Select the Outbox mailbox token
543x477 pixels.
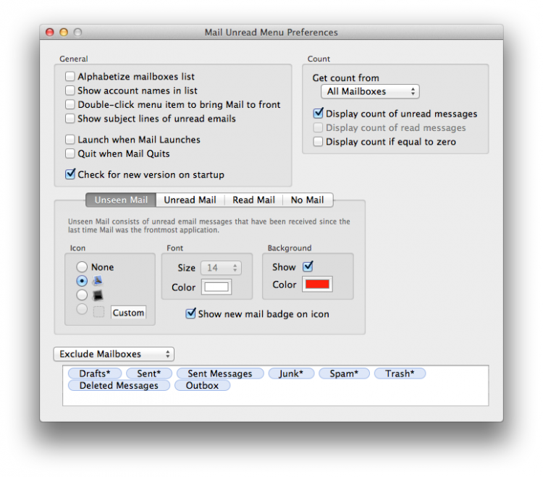202,385
